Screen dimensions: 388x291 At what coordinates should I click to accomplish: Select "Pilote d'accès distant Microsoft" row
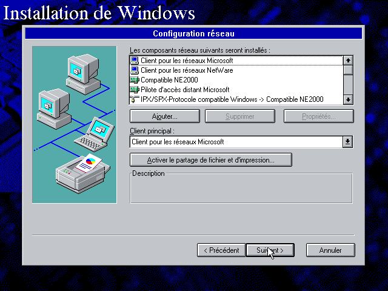[236, 90]
